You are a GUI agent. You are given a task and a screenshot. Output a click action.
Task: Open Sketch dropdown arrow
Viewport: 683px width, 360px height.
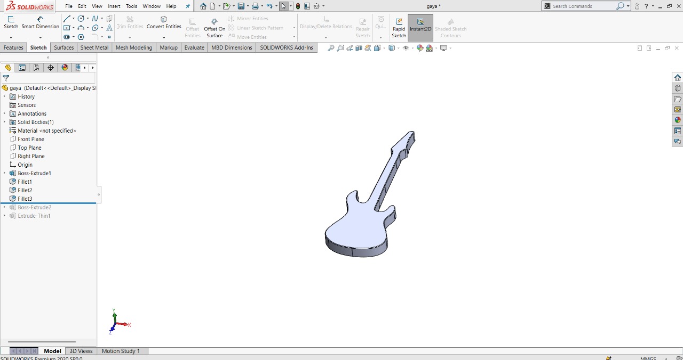[11, 38]
